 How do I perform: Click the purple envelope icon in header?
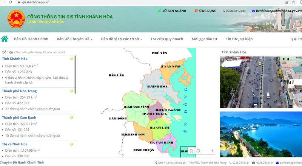click(x=253, y=11)
